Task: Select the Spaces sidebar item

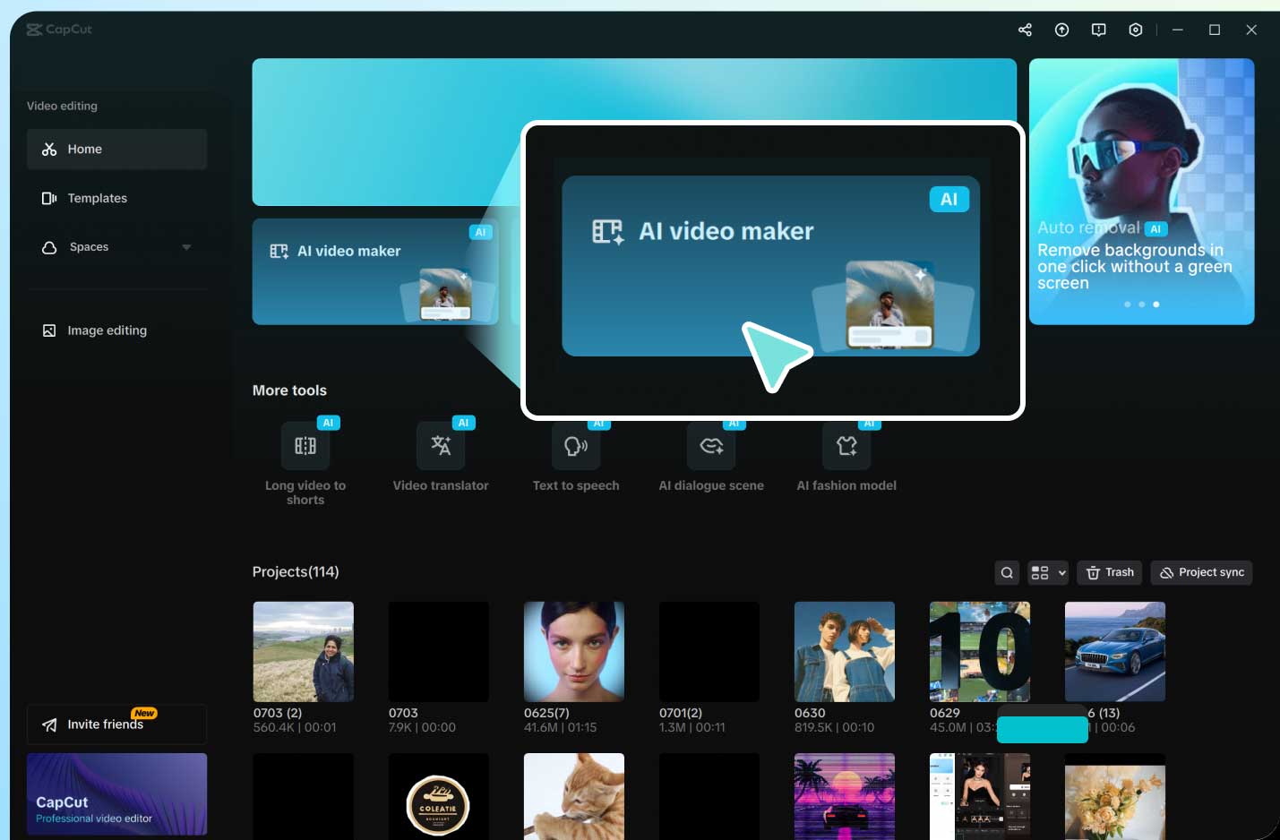Action: (116, 247)
